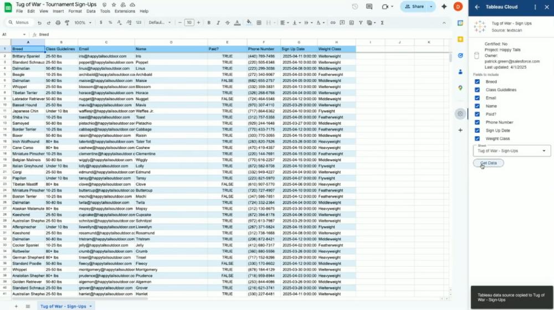Screen dimensions: 554x310
Task: Uncheck the Weight Class checkbox
Action: [x=477, y=138]
